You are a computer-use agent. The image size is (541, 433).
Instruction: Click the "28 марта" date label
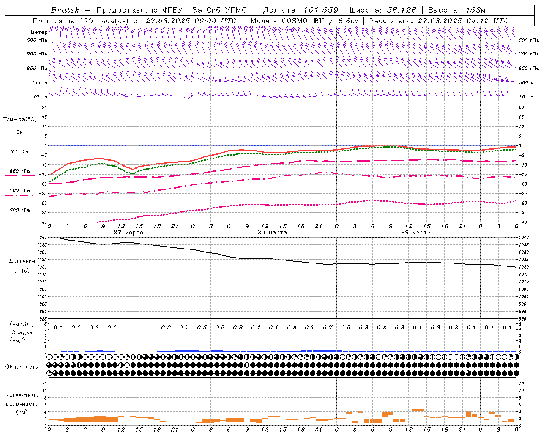point(272,233)
